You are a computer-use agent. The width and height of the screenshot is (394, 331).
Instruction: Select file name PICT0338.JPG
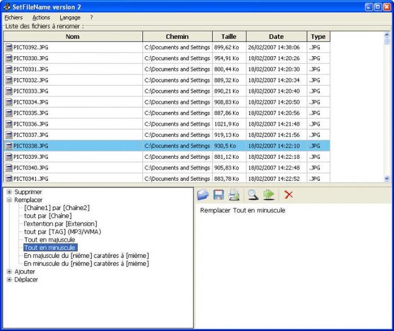[31, 146]
